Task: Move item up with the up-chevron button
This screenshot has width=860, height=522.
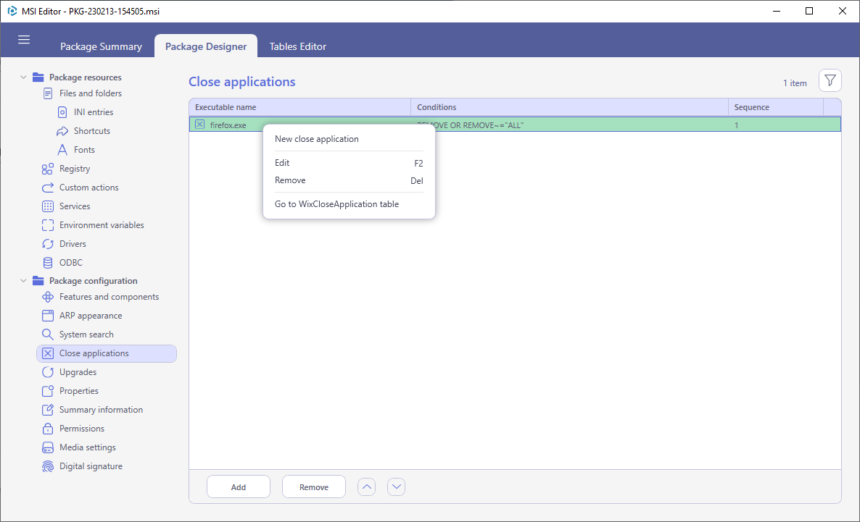Action: pyautogui.click(x=366, y=487)
